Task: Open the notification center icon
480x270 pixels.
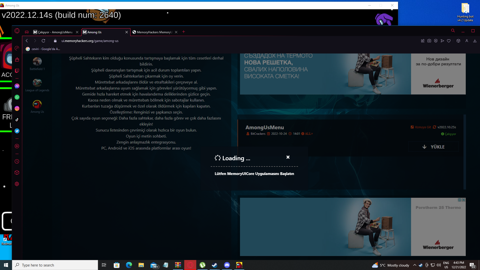Action: 472,265
